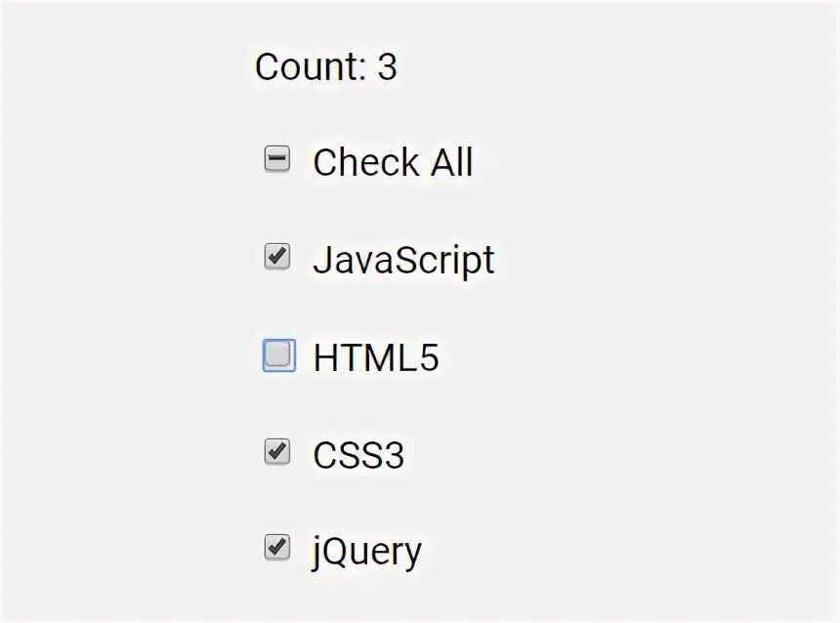Click the word Check in Check All
This screenshot has width=840, height=623.
point(366,162)
